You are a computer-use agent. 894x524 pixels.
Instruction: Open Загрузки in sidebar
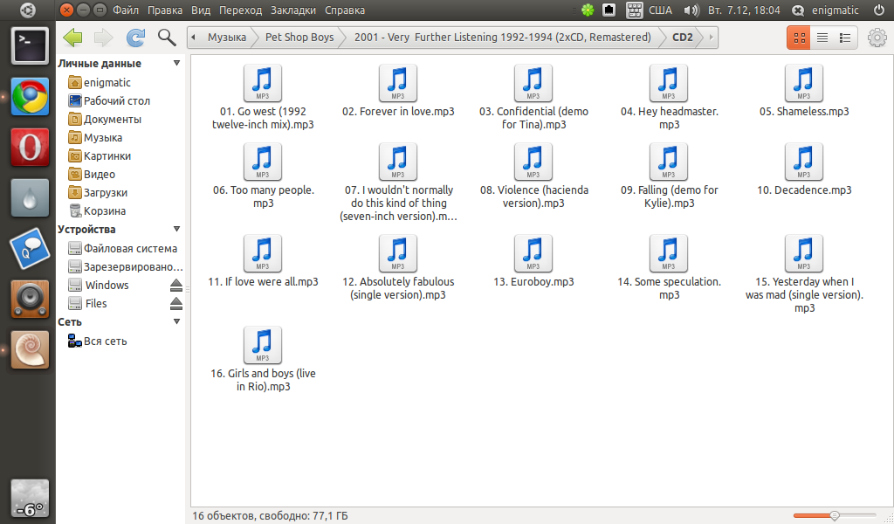pos(98,192)
